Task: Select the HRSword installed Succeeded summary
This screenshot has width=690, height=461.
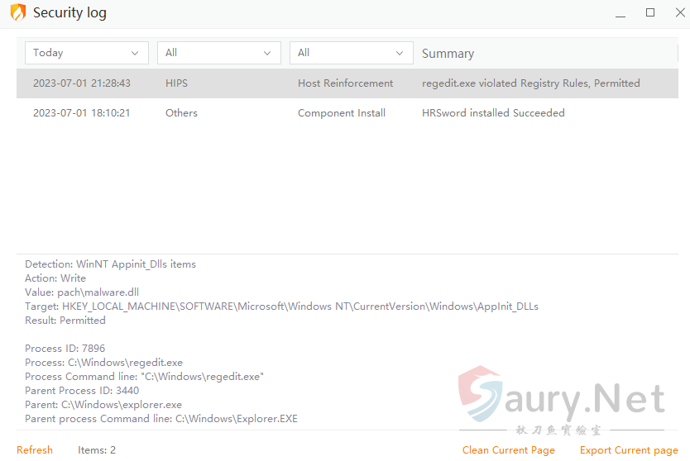Action: click(493, 113)
